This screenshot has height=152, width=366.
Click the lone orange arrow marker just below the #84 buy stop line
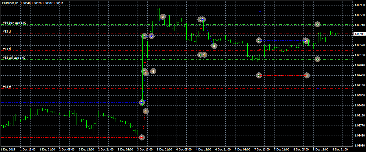[x=214, y=46]
